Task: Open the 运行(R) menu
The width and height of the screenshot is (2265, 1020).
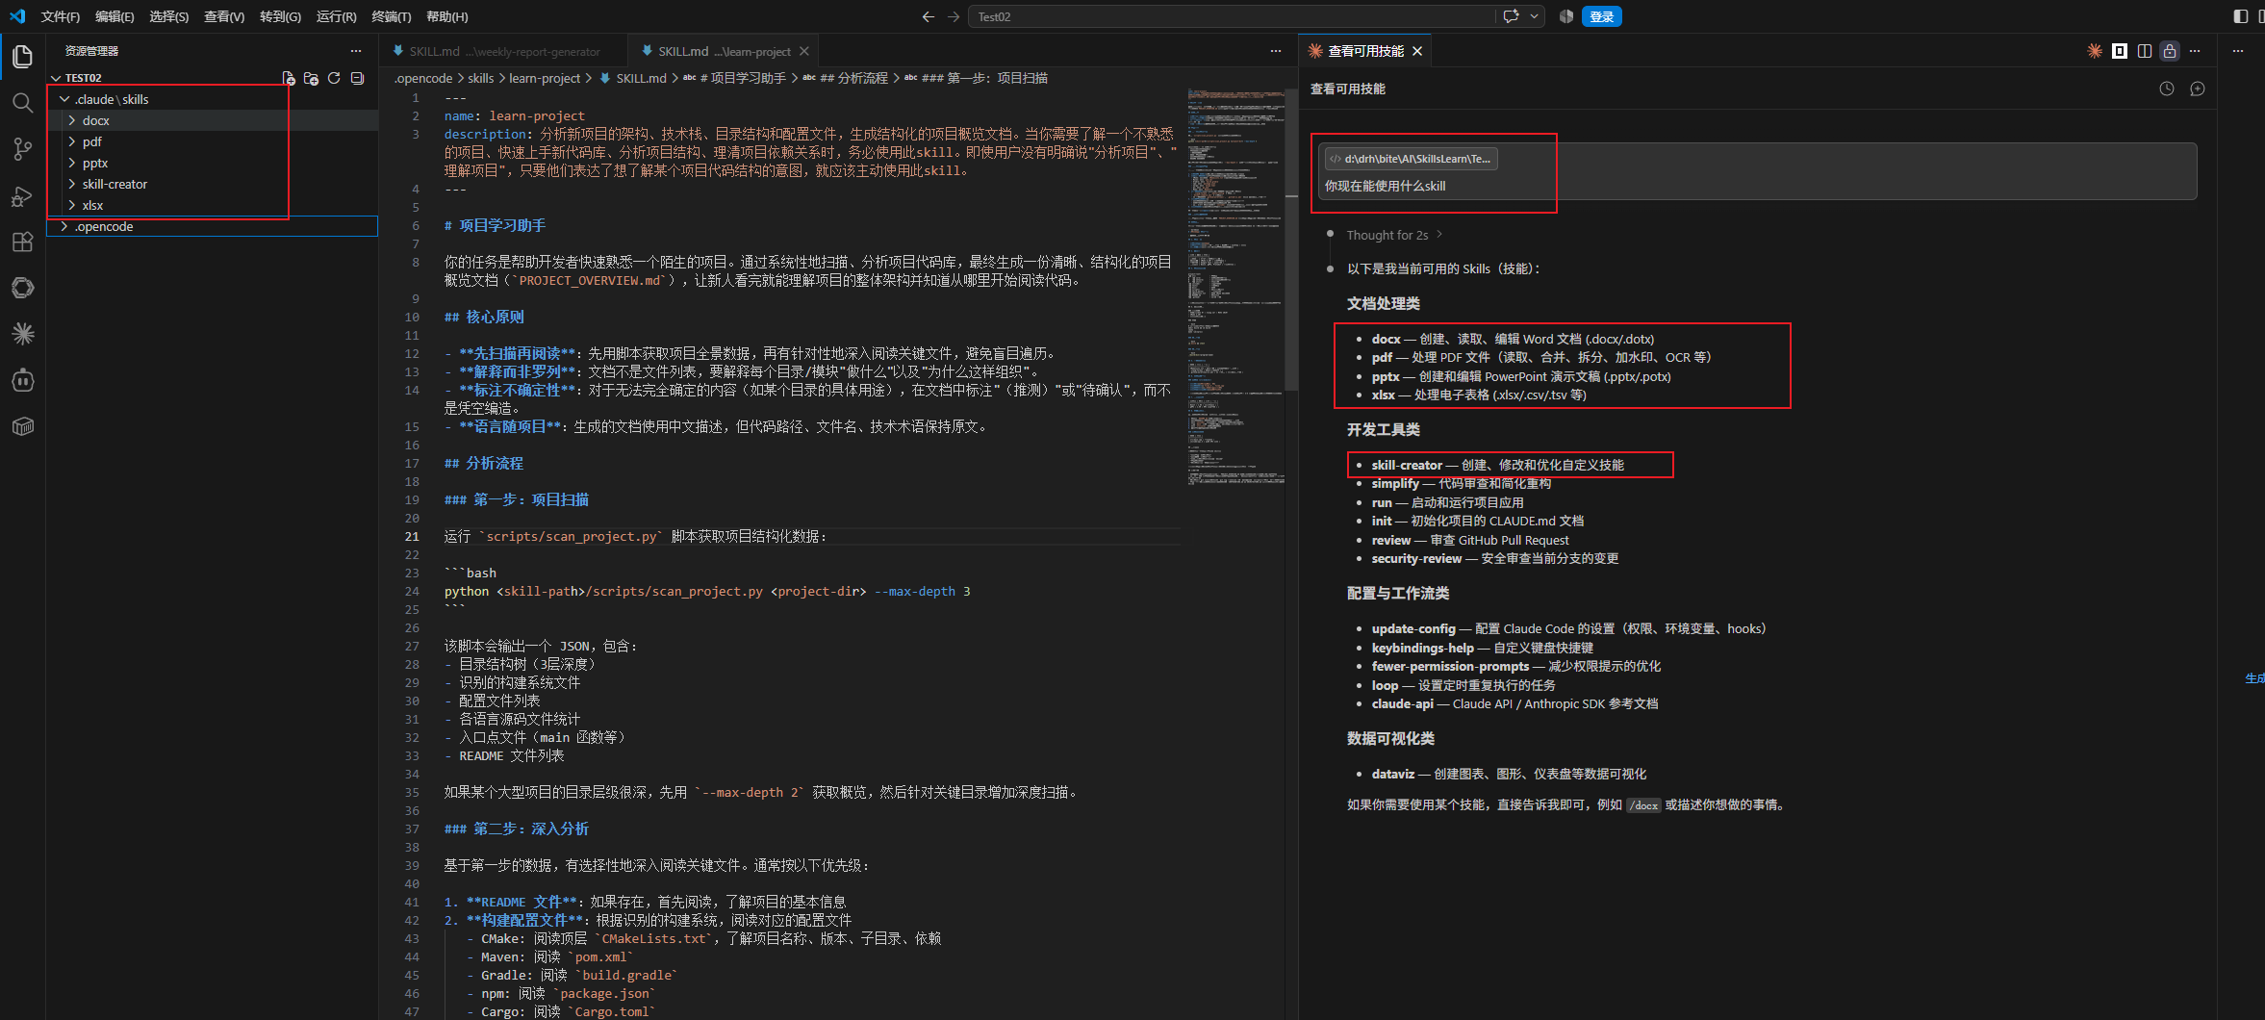Action: [336, 16]
